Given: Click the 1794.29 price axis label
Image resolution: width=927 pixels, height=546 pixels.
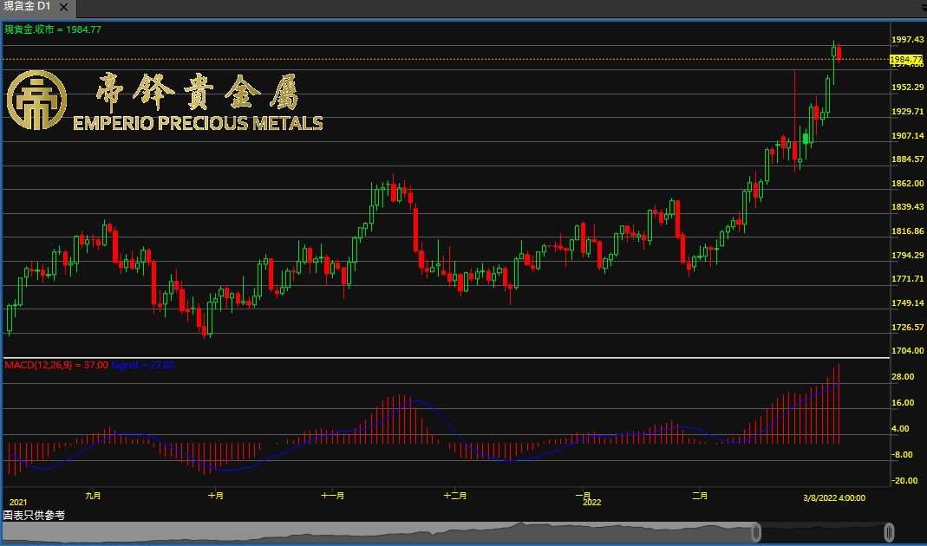Looking at the screenshot, I should pyautogui.click(x=907, y=256).
